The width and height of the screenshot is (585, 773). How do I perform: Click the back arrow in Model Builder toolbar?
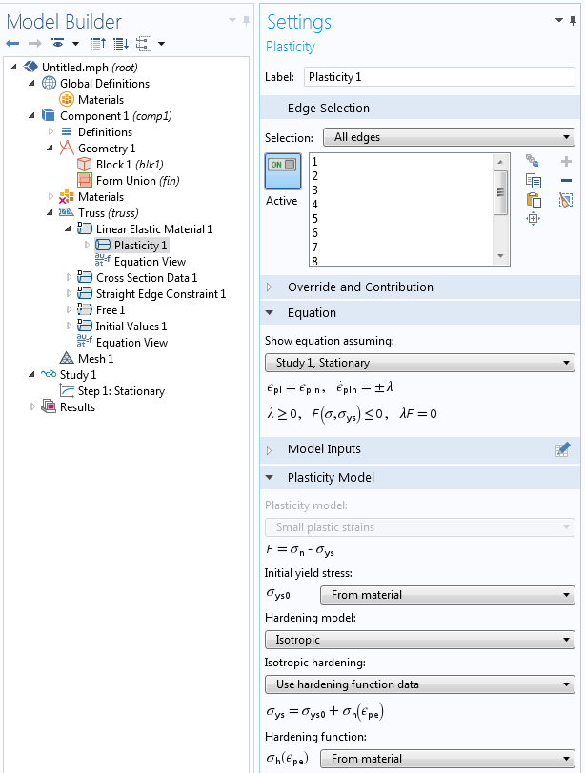(12, 44)
